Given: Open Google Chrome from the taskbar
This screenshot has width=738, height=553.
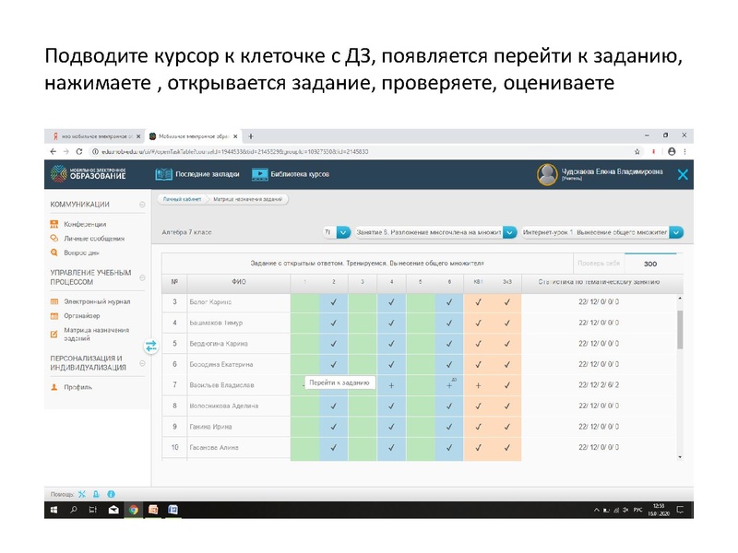Looking at the screenshot, I should click(x=136, y=508).
